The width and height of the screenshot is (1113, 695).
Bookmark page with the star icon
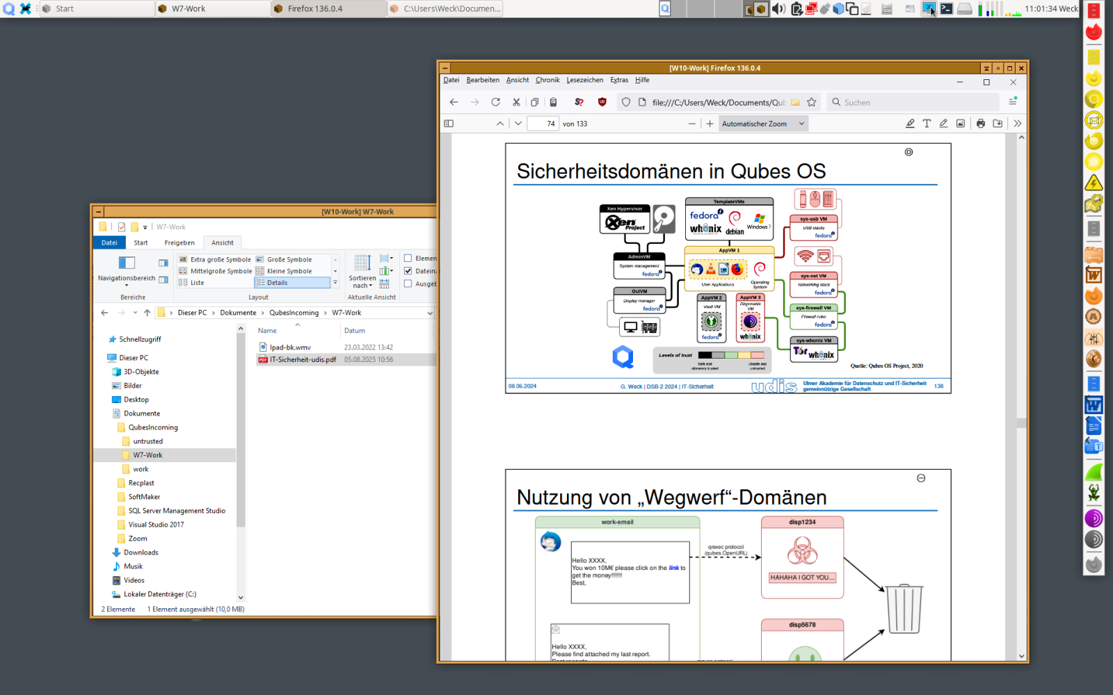(811, 102)
